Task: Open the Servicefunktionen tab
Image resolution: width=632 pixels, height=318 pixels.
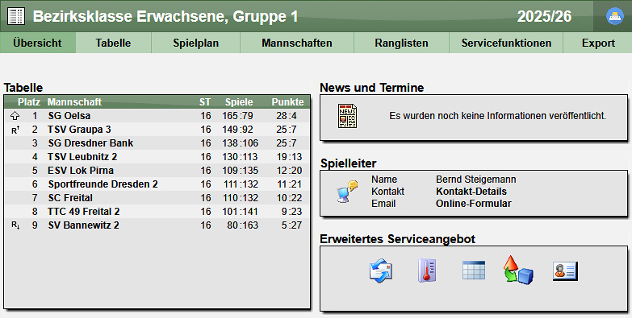Action: [506, 43]
